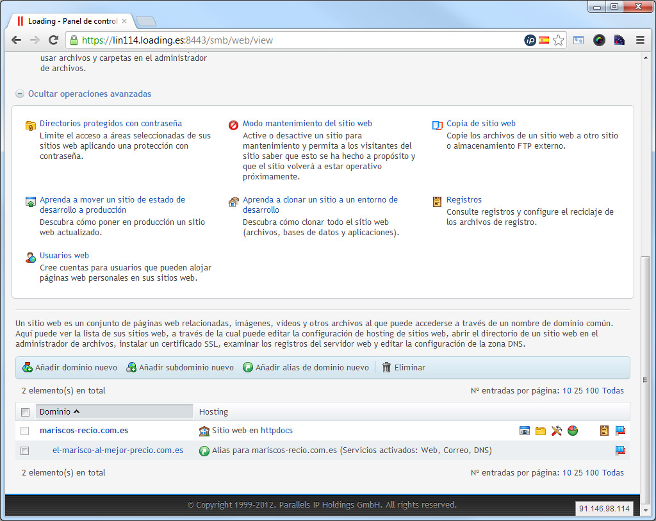
Task: Reload the page with the refresh icon
Action: point(53,40)
